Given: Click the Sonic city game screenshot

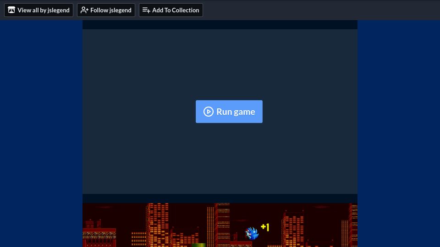Looking at the screenshot, I should point(220,225).
